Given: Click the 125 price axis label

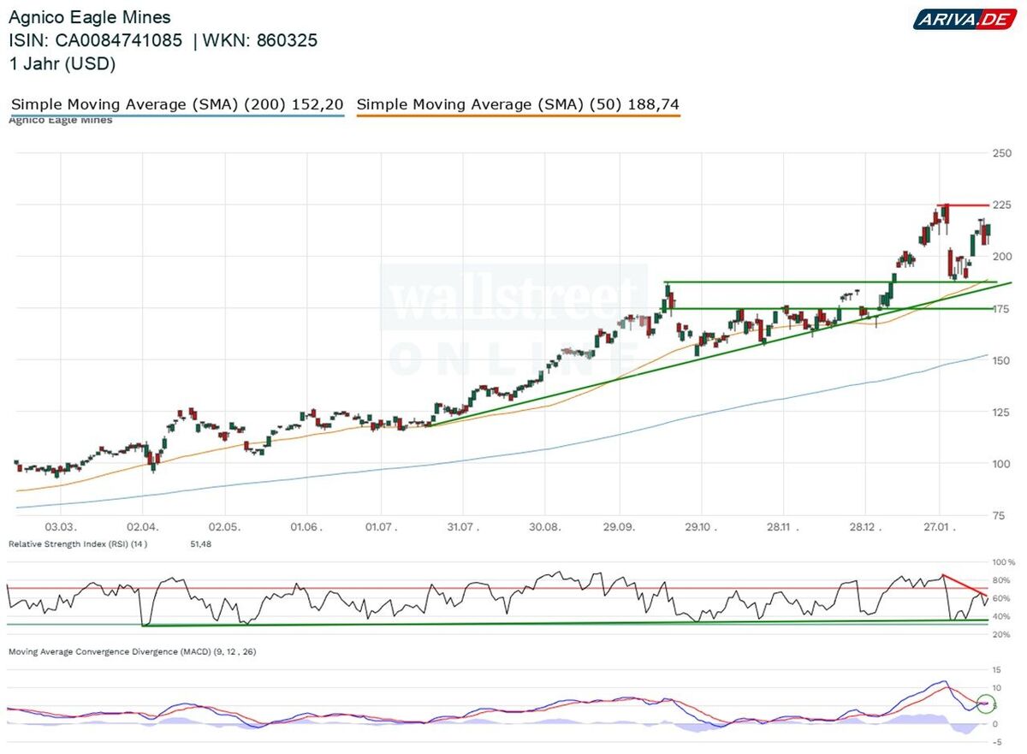Looking at the screenshot, I should click(1002, 413).
